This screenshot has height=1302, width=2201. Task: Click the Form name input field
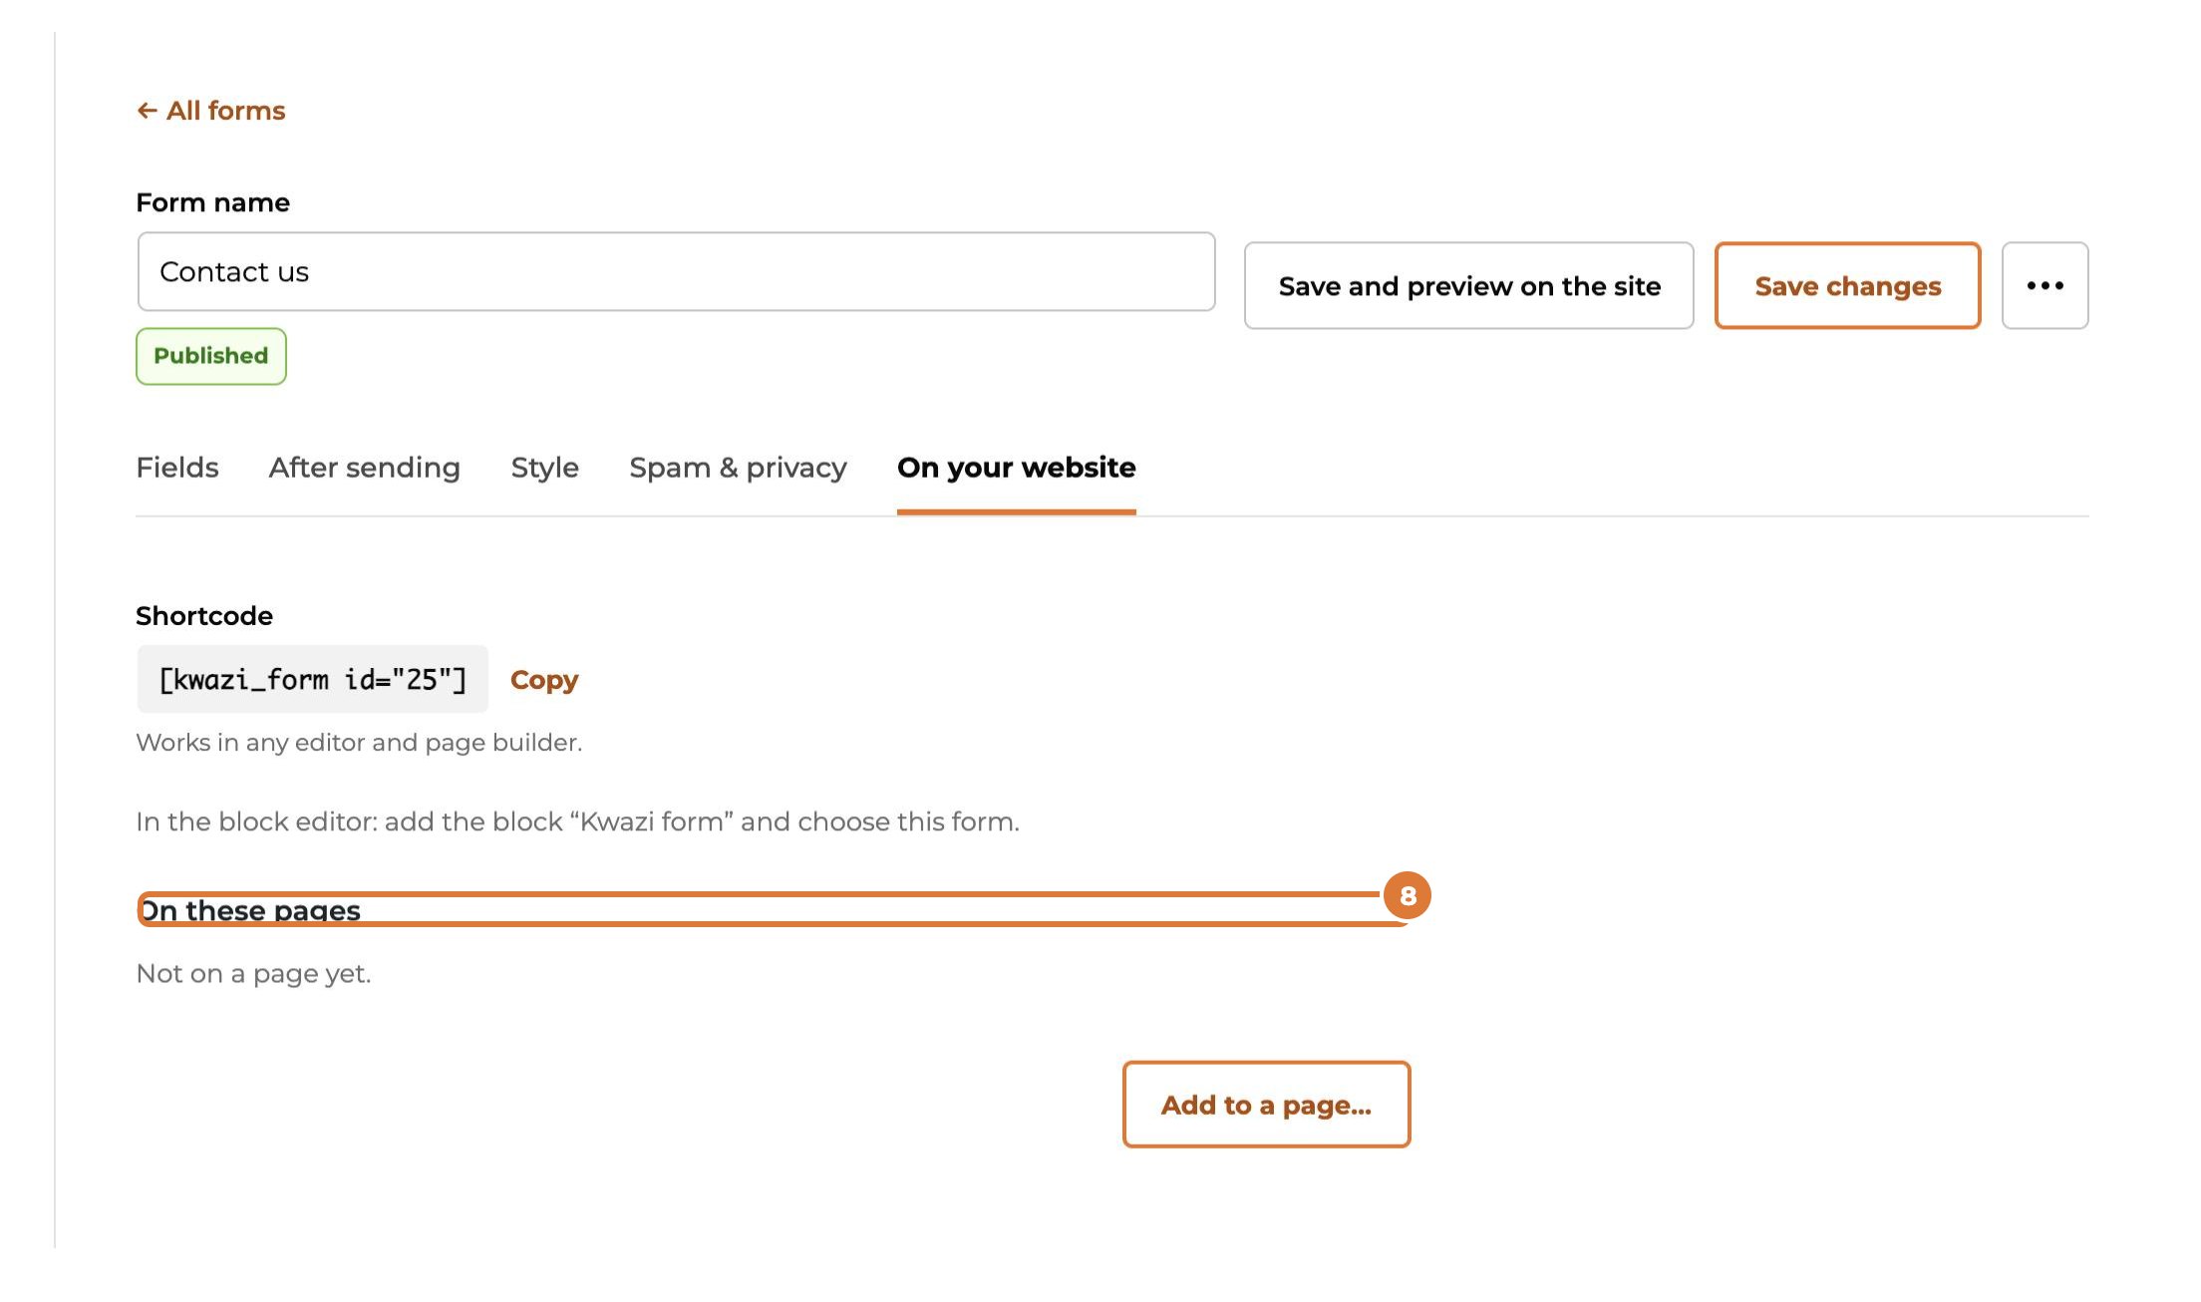click(x=676, y=272)
